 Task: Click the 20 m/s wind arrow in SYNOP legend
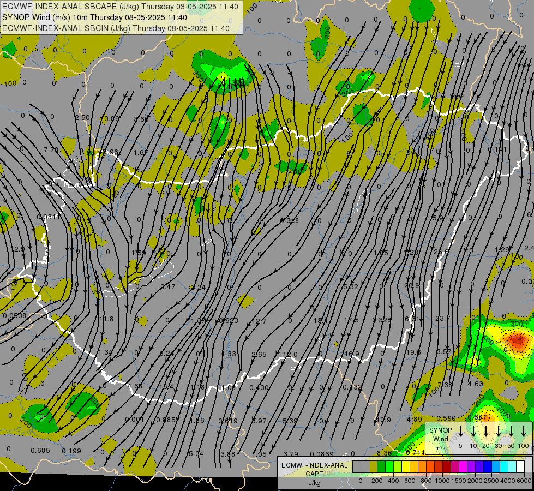pyautogui.click(x=486, y=432)
